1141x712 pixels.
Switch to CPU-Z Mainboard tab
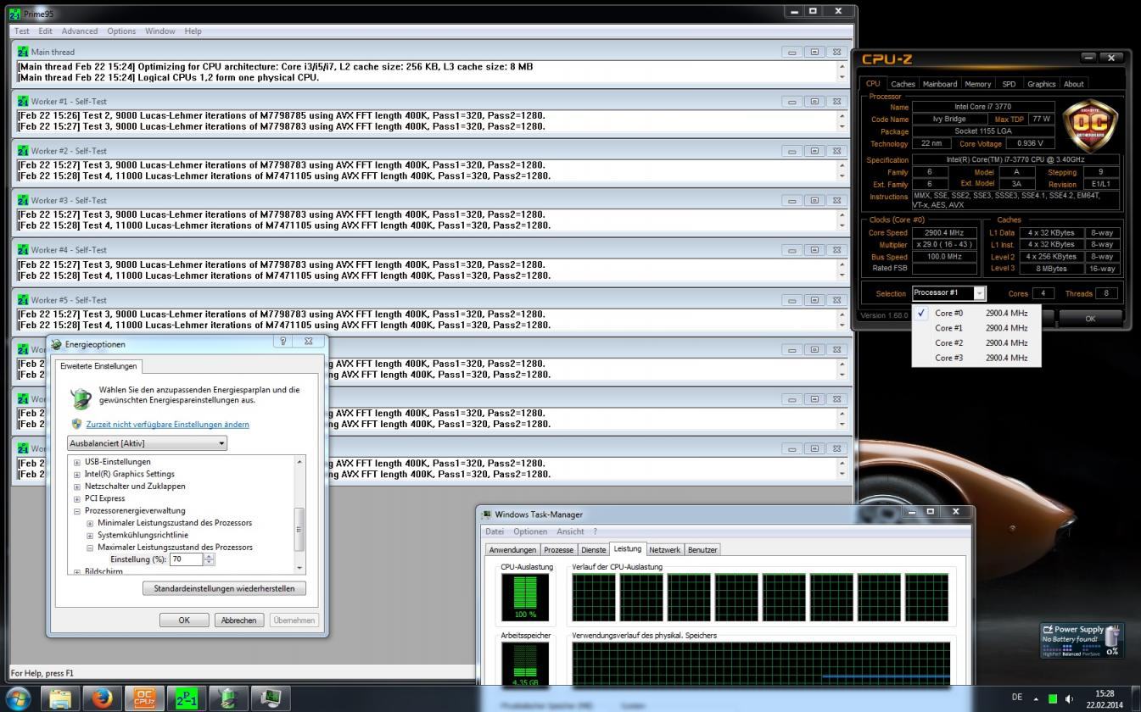pyautogui.click(x=940, y=84)
